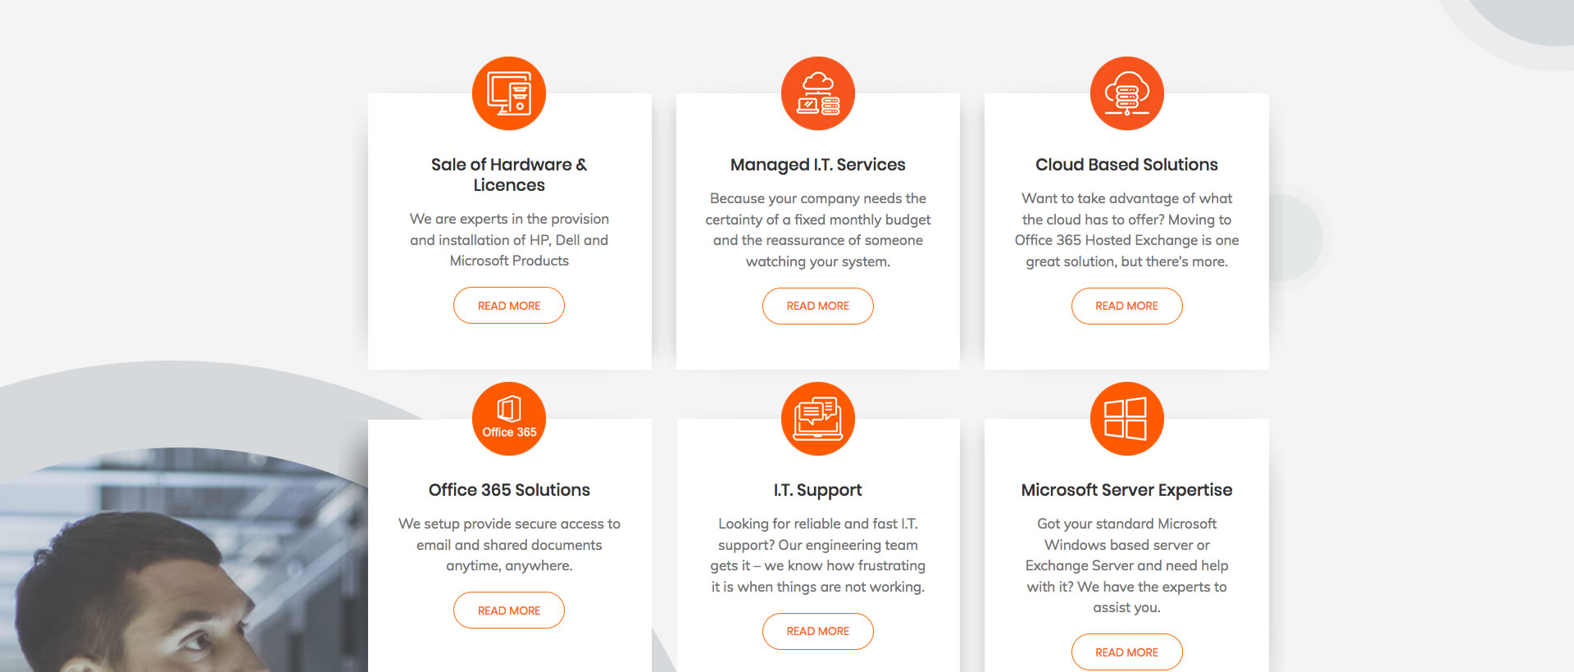Click the orange Office 365 logo icon
Screen dimensions: 1574x672
click(x=509, y=419)
